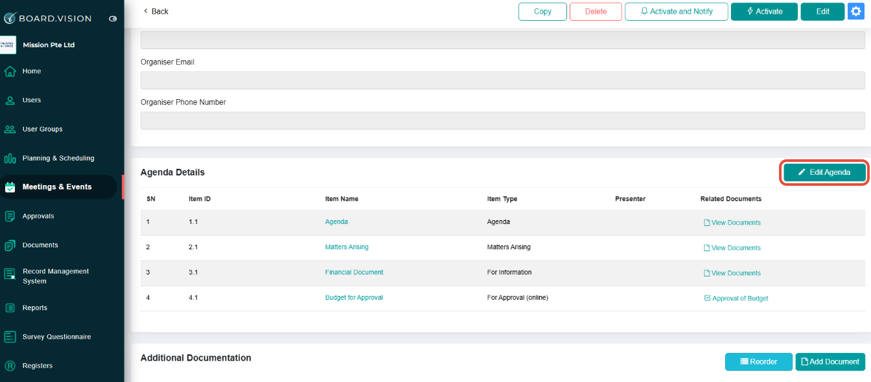Click the Item Name column header
This screenshot has width=871, height=382.
pos(342,199)
